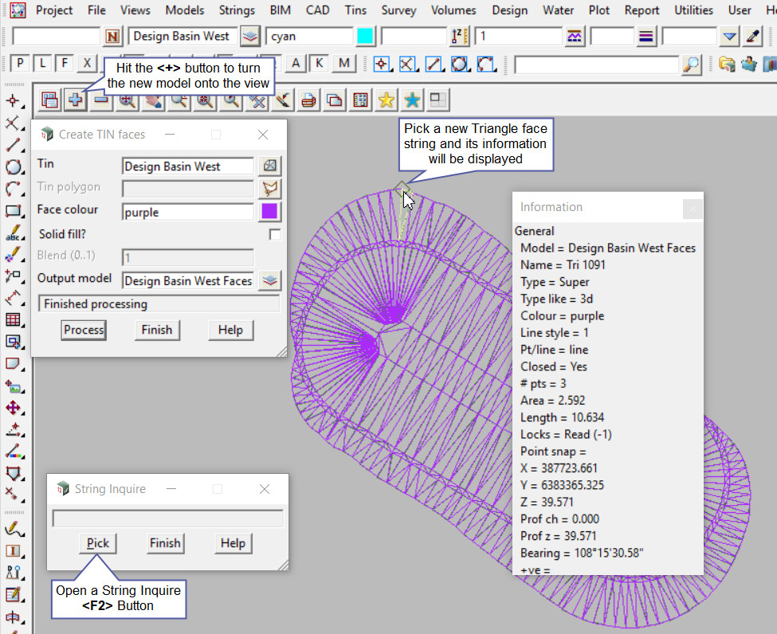Enable the Solid fill checkbox
777x634 pixels.
pos(274,234)
